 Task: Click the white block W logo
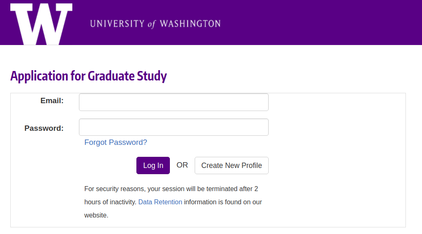pos(41,24)
